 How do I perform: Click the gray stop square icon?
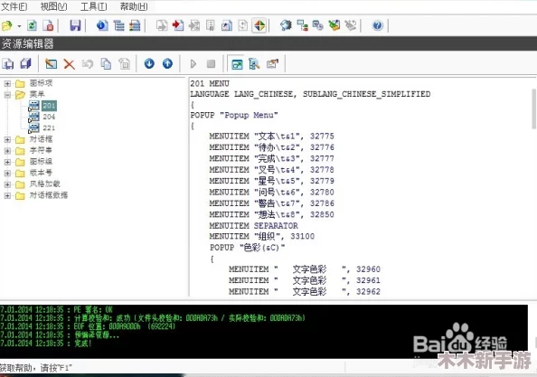tap(211, 63)
